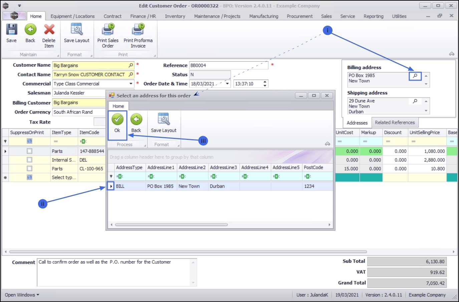Open the Commercial type dropdown
459x302 pixels.
pos(131,84)
